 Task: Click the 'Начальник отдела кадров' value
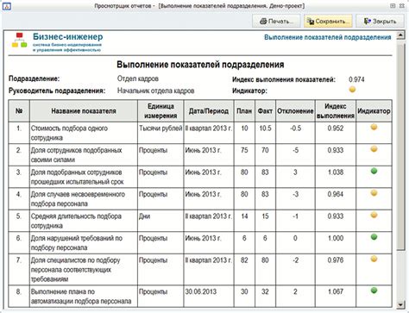pyautogui.click(x=155, y=91)
